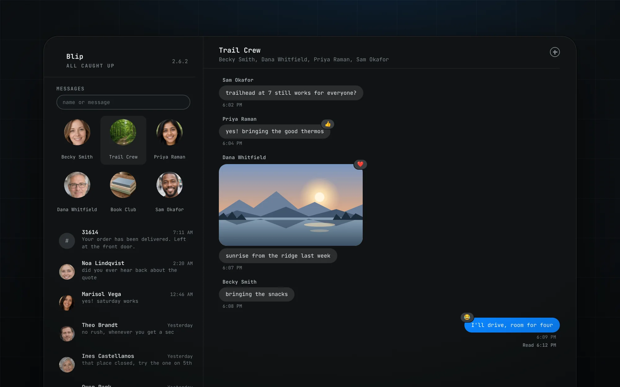Click the 'Read 6:12 PM' receipt
The height and width of the screenshot is (387, 620).
tap(539, 345)
